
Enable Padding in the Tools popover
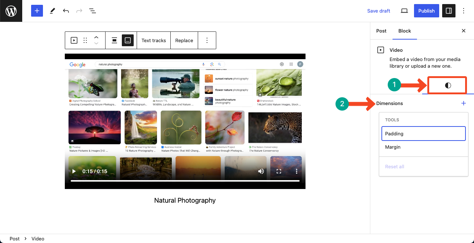coord(423,134)
